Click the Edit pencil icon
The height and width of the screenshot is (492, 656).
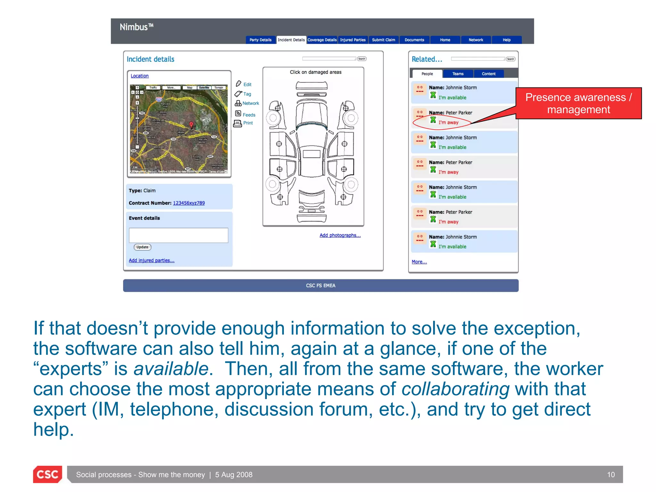(238, 84)
